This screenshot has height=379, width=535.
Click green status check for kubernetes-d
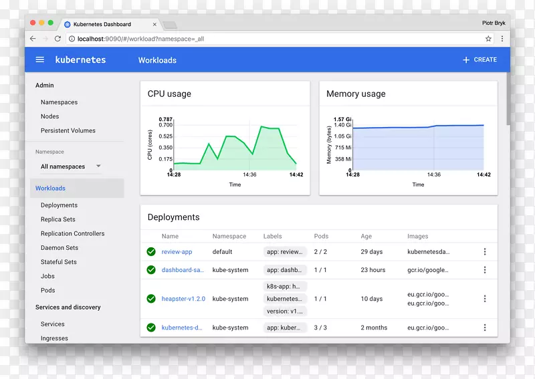point(151,328)
